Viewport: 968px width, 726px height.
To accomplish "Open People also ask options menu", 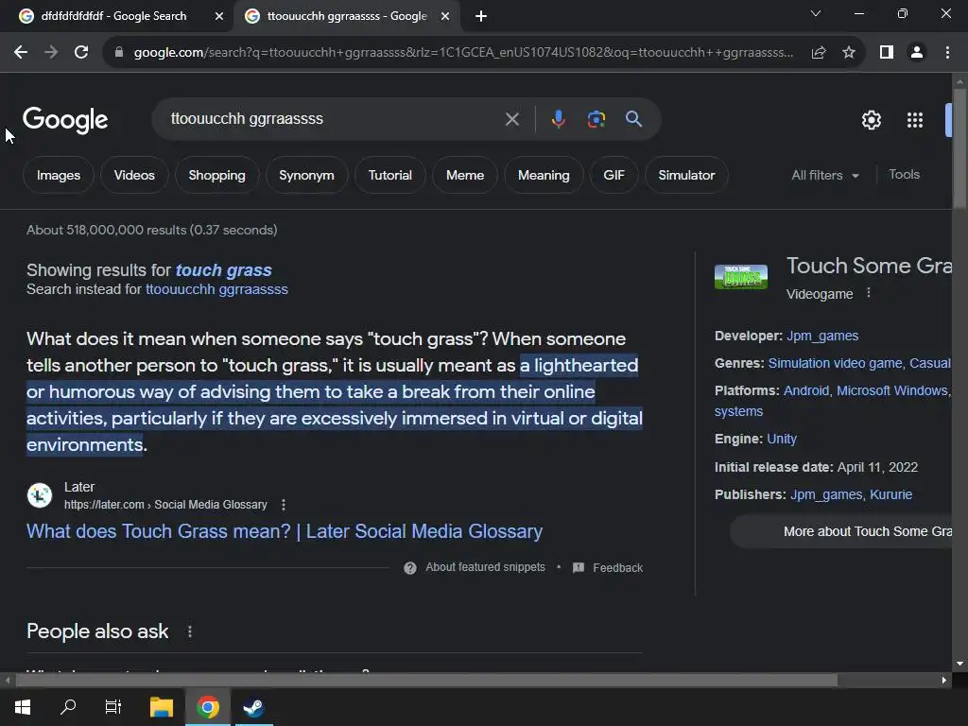I will [189, 631].
